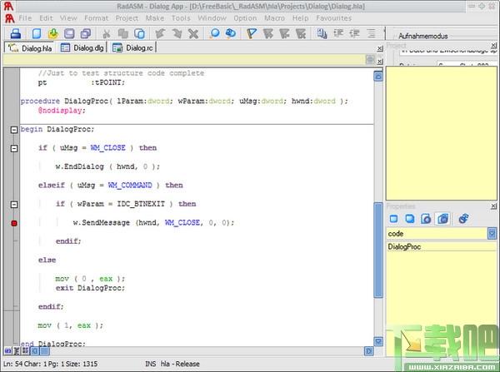Click the New File toolbar icon
The image size is (500, 372).
[x=37, y=33]
